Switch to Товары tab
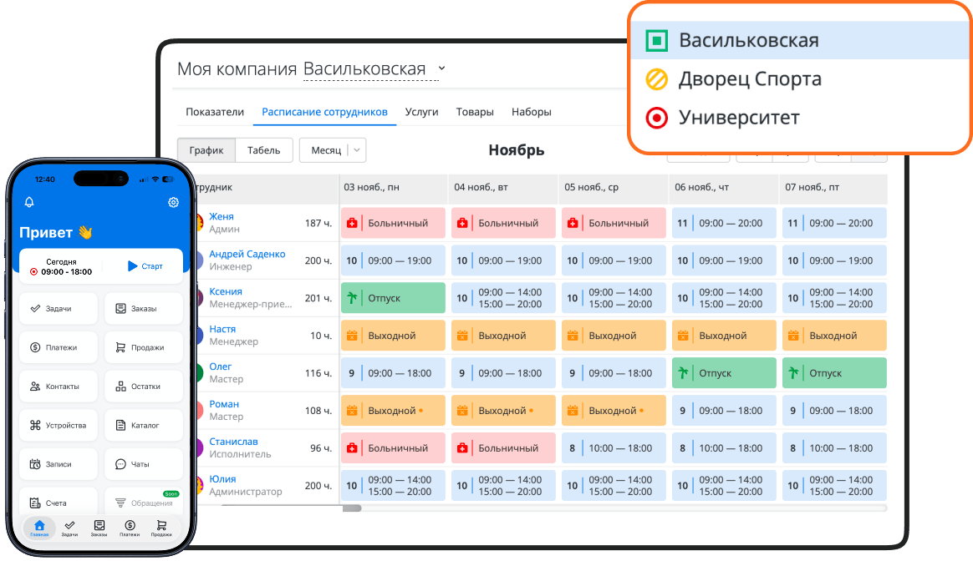Image resolution: width=973 pixels, height=561 pixels. (x=475, y=112)
